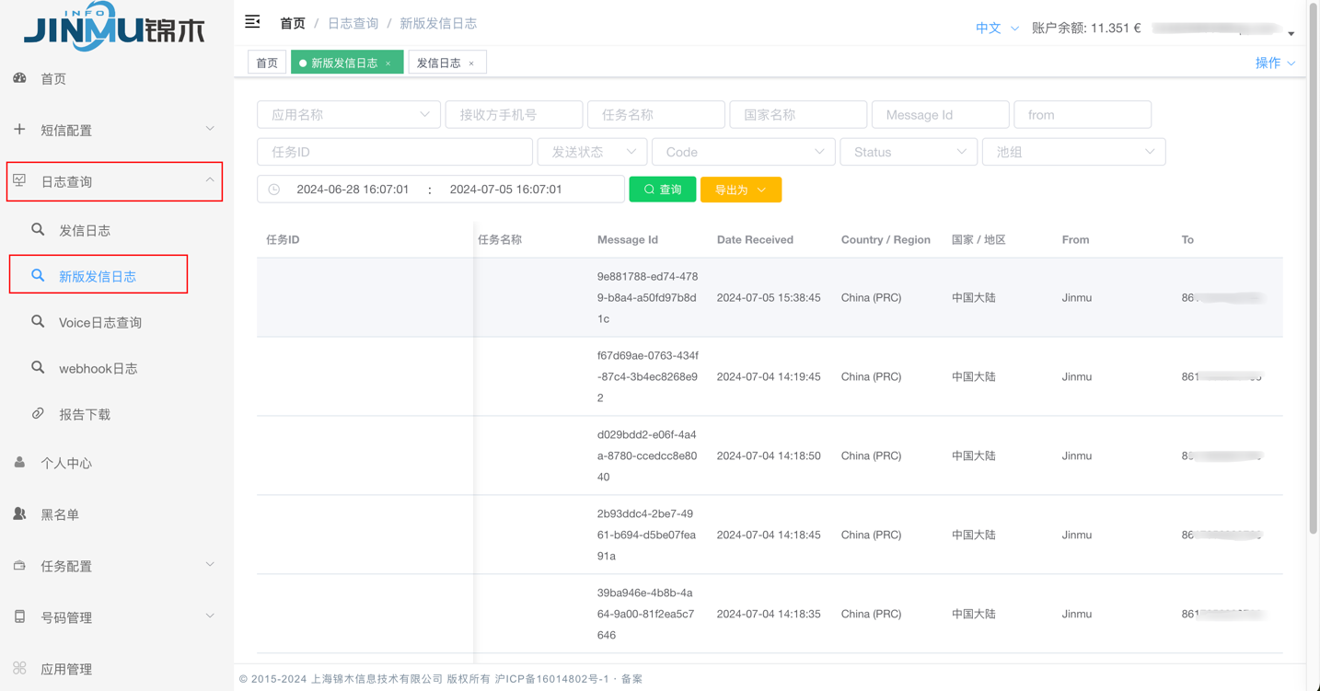Close the 发信日志 tab
Screen dimensions: 1320x691
click(x=471, y=63)
